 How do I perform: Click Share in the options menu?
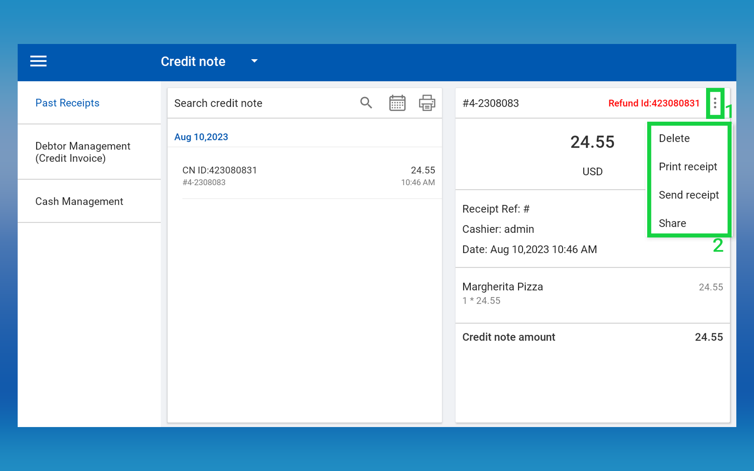672,223
